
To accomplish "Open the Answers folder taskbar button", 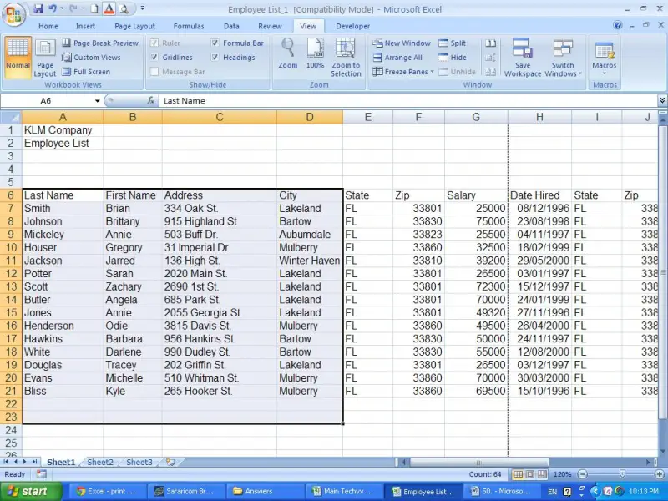I will coord(265,491).
